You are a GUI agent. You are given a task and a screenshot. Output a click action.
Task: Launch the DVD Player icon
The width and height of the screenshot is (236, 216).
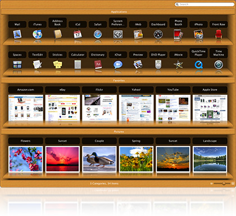tap(158, 65)
